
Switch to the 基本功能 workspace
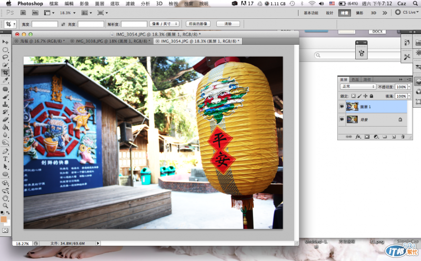pos(311,13)
